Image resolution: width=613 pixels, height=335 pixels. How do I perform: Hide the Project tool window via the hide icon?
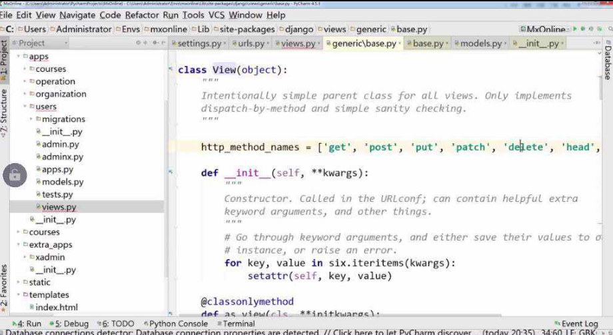[163, 43]
